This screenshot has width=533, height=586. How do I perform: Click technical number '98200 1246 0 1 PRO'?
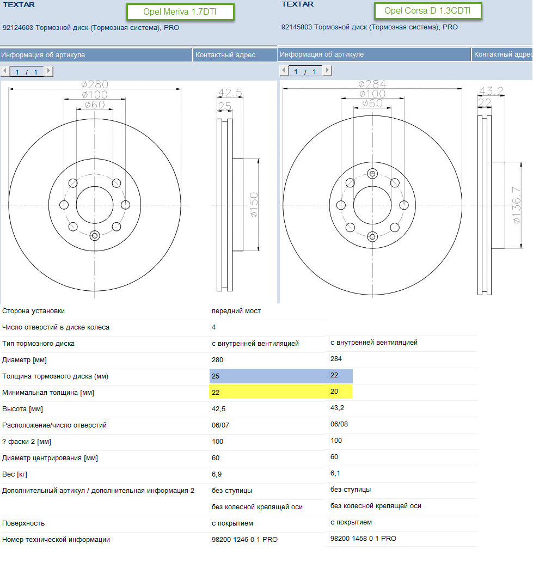point(244,540)
